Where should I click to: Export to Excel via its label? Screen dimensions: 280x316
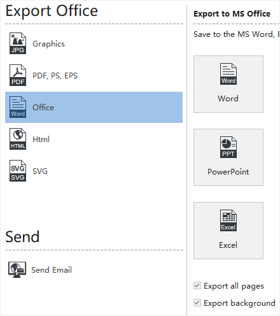click(x=228, y=245)
